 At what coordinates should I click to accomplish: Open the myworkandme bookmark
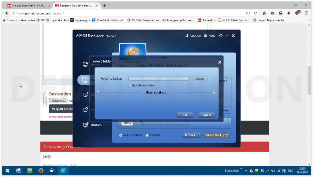(58, 20)
